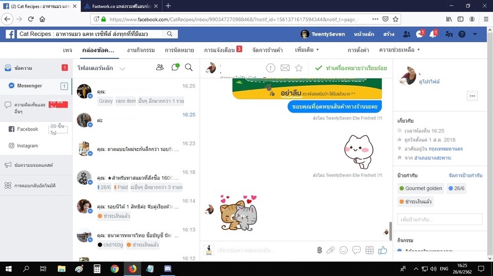Image resolution: width=493 pixels, height=276 pixels.
Task: Expand Facebook account dropdown arrow
Action: (475, 34)
